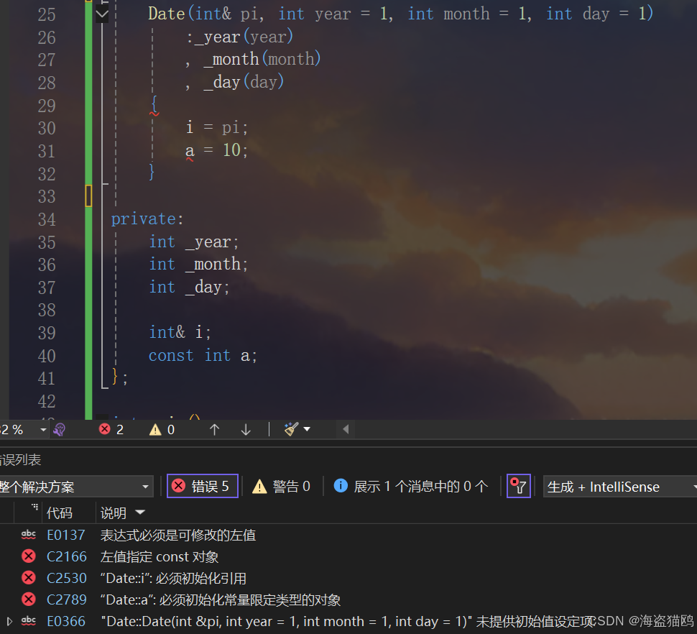Click the closing brace on line 41

[115, 377]
